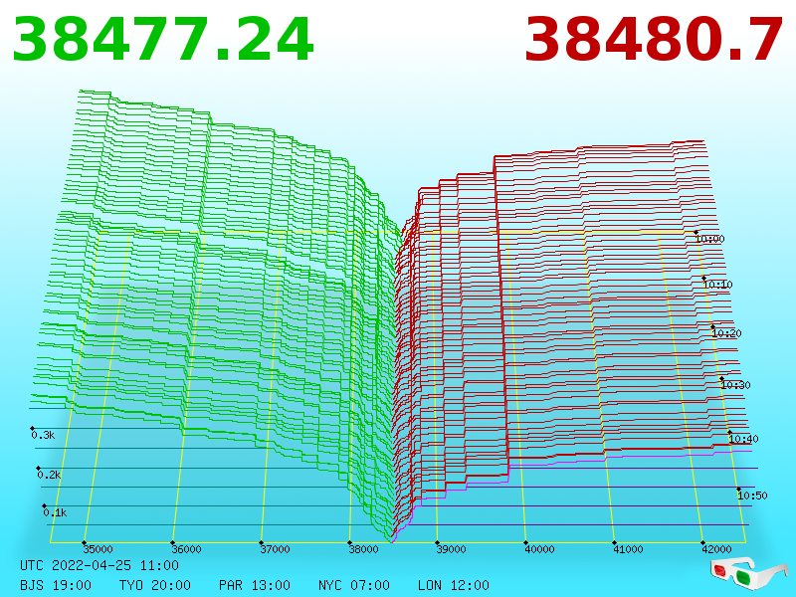Screen dimensions: 796x597
Task: Click the 10:20 time marker
Action: (x=726, y=333)
